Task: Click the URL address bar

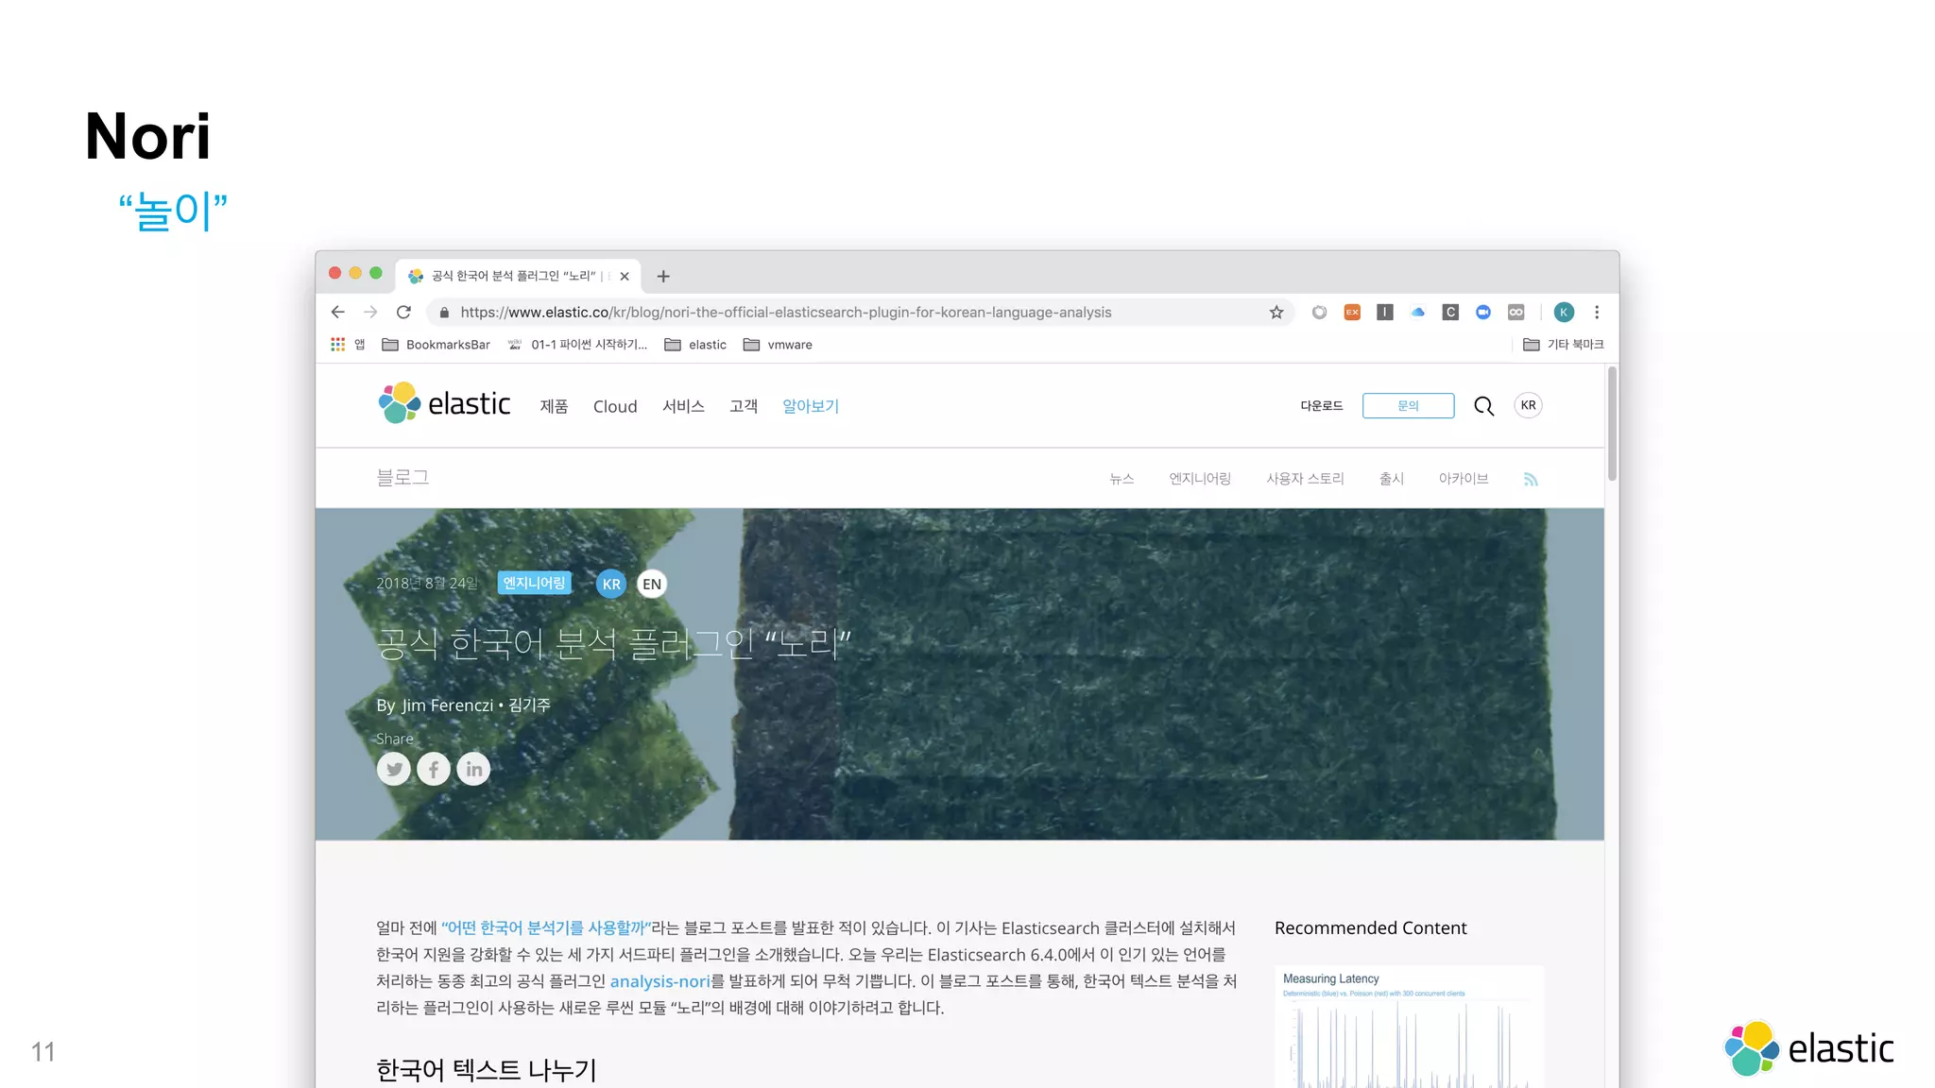Action: point(860,313)
